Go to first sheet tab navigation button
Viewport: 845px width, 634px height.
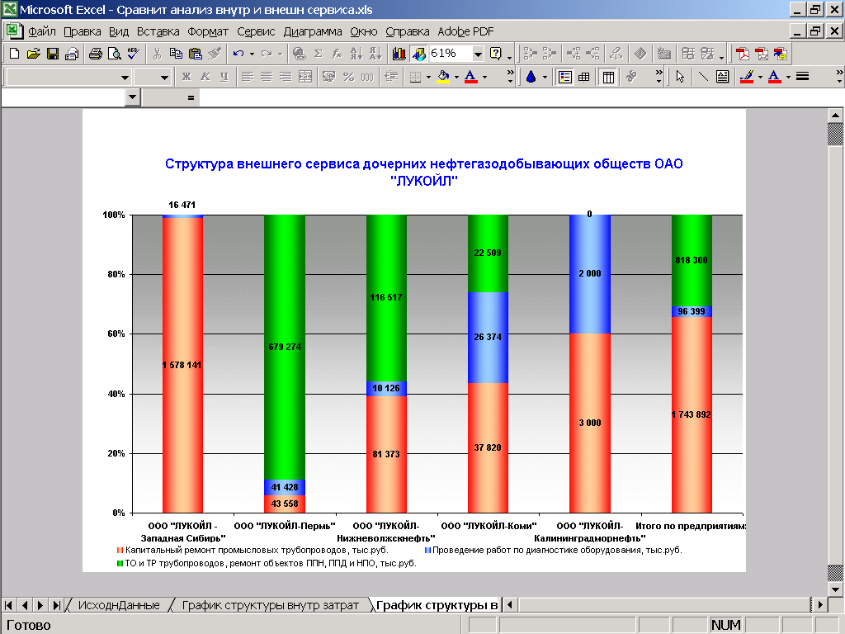click(8, 605)
